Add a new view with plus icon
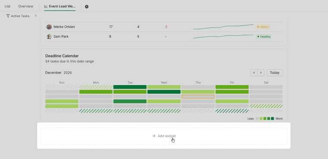Screen dimensions: 328x159 pyautogui.click(x=87, y=7)
